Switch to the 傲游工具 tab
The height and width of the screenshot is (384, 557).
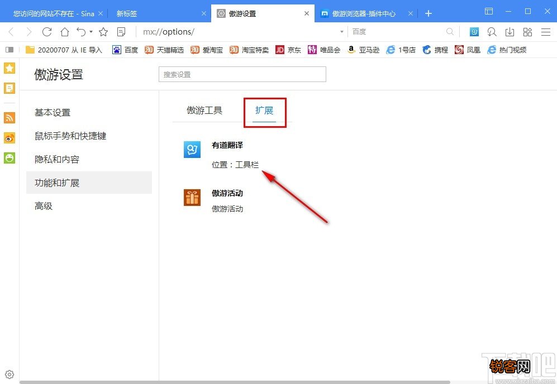tap(204, 111)
